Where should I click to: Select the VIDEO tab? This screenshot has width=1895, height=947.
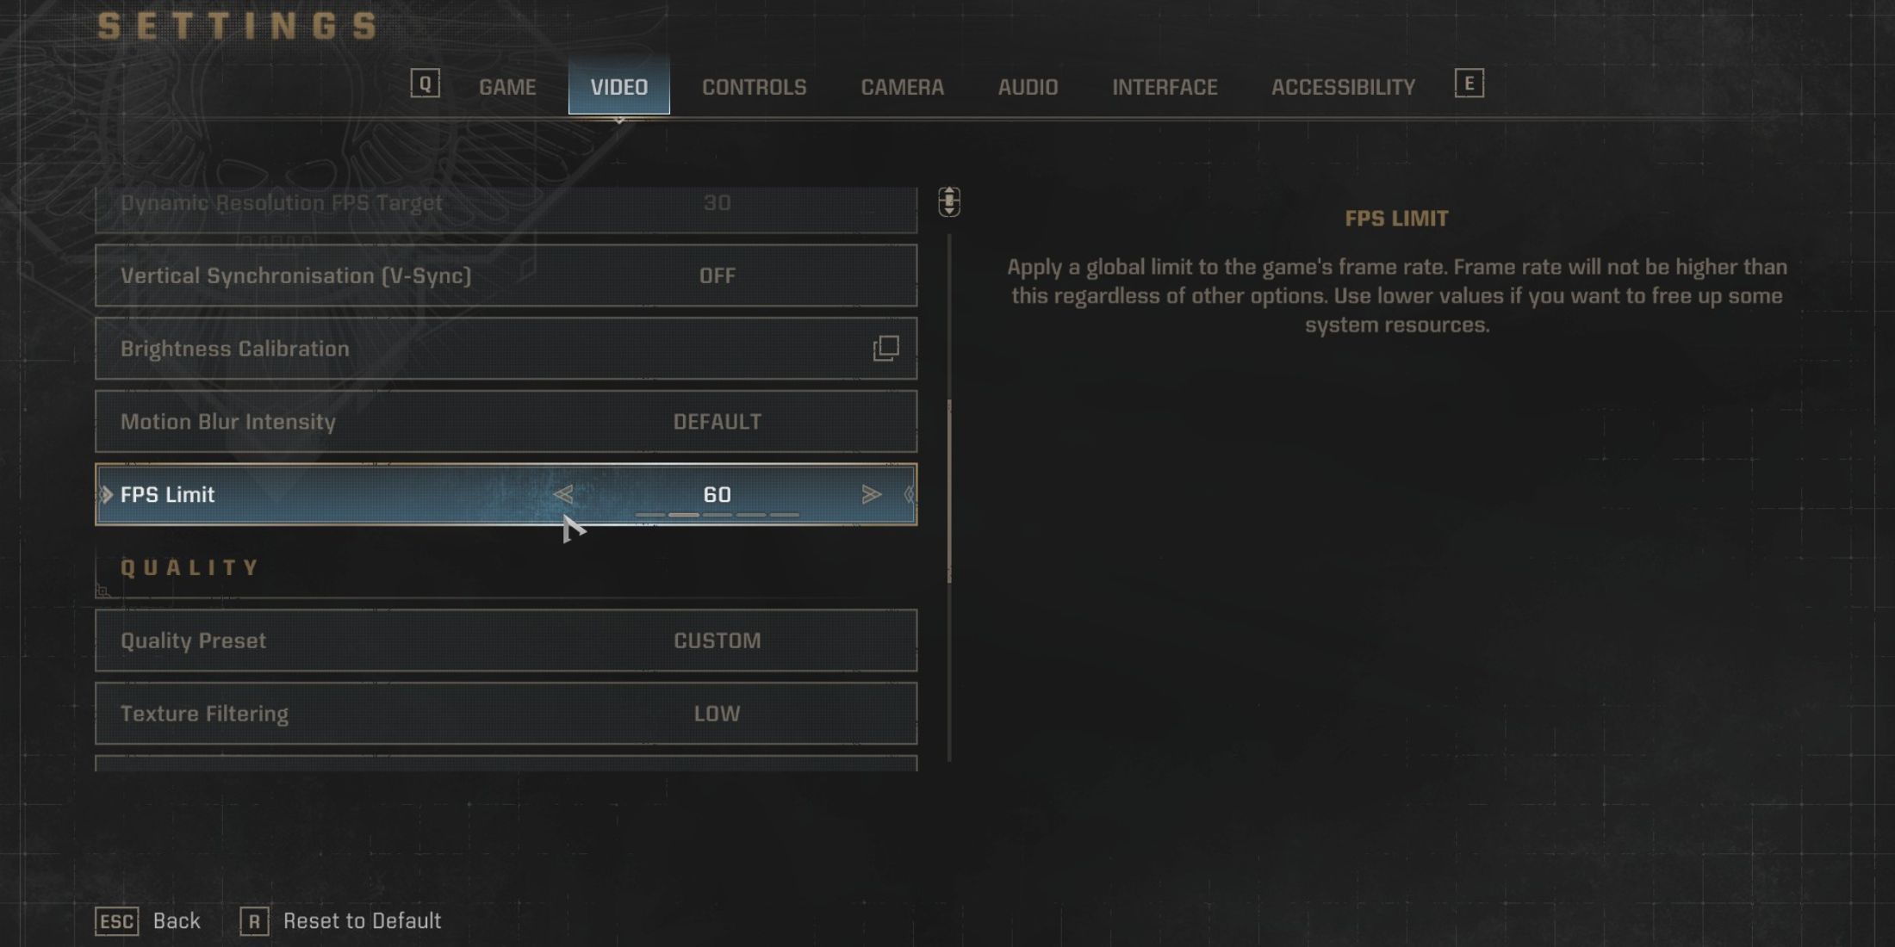[x=618, y=86]
